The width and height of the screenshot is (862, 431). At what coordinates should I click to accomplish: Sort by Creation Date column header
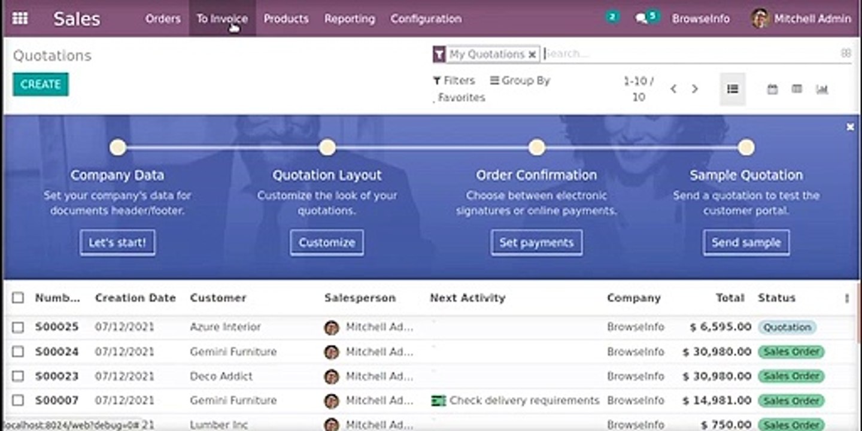pos(135,298)
